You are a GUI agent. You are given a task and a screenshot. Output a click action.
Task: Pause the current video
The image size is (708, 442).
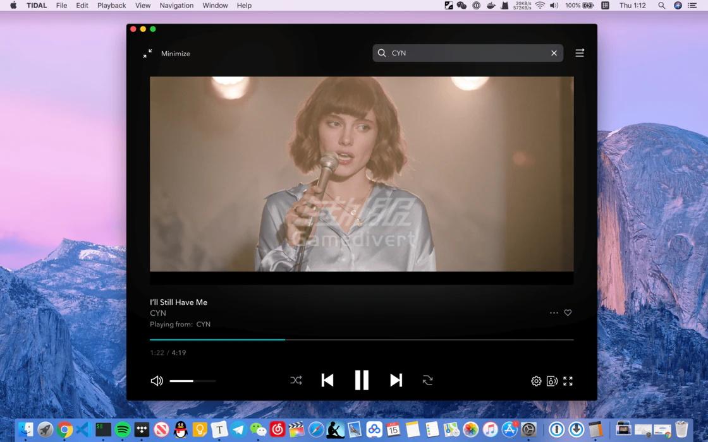(x=362, y=380)
